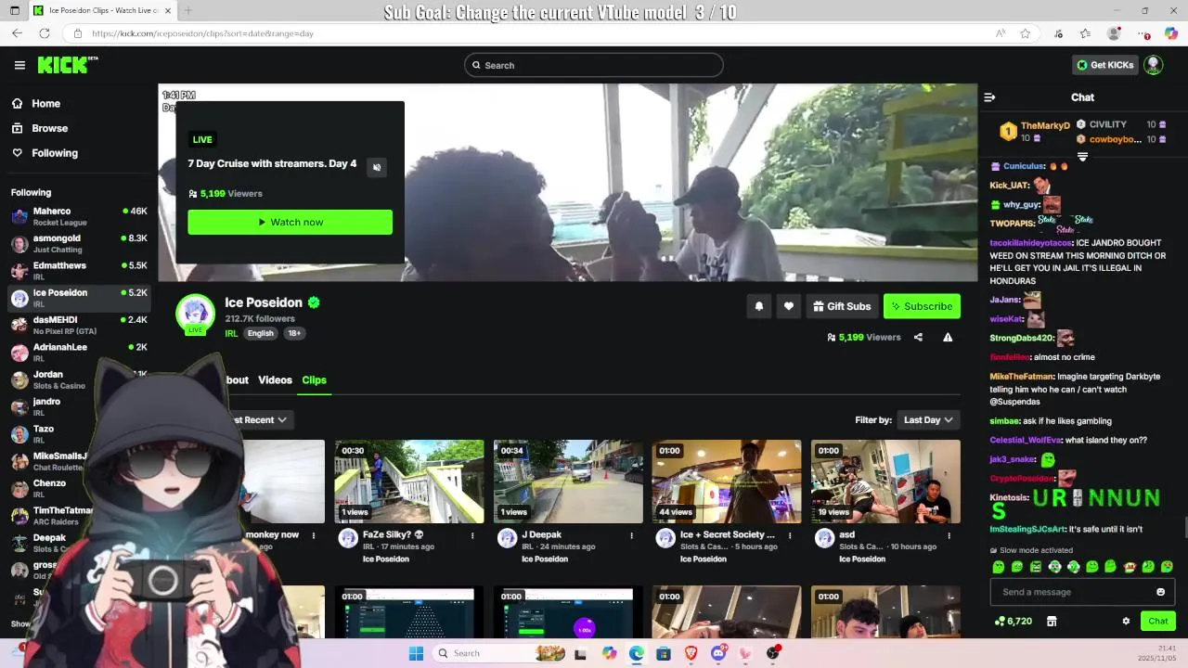The image size is (1188, 668).
Task: Expand the gift leaderboard chevron
Action: tap(1082, 157)
